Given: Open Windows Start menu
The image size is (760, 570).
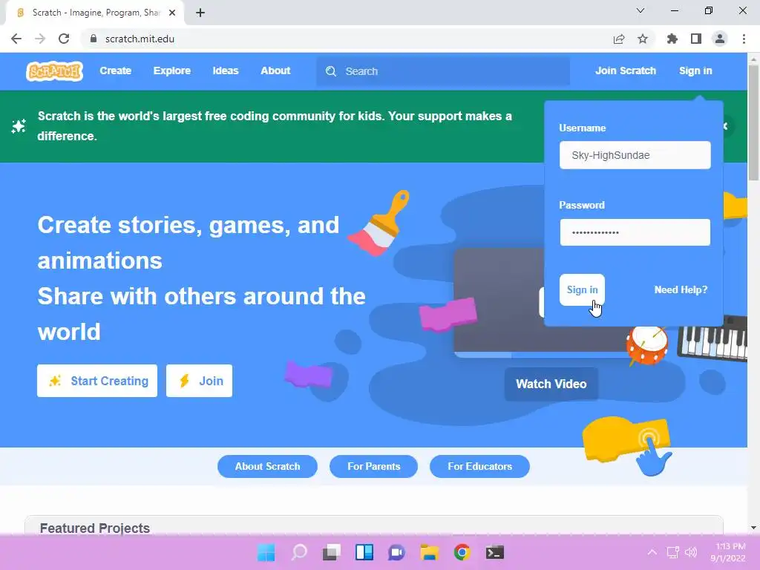Looking at the screenshot, I should click(x=266, y=552).
